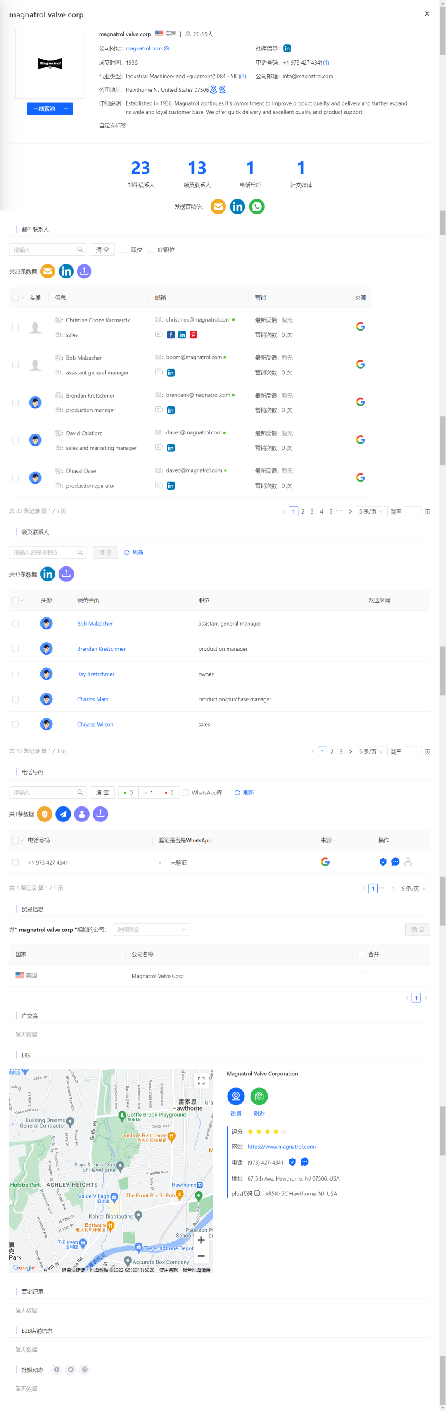Viewport: 446px width, 1411px height.
Task: Select checkbox for Chryssa Wilson row
Action: pos(15,725)
